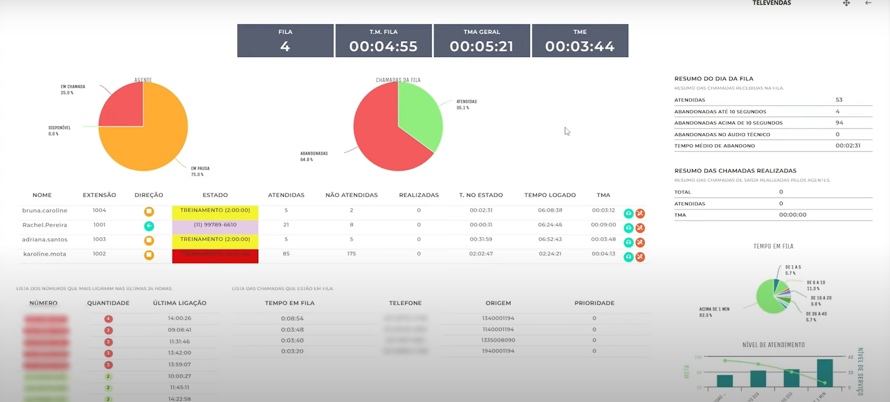Click the purple (11) 99789-6610 state cell
Screen dimensions: 890x402
215,227
